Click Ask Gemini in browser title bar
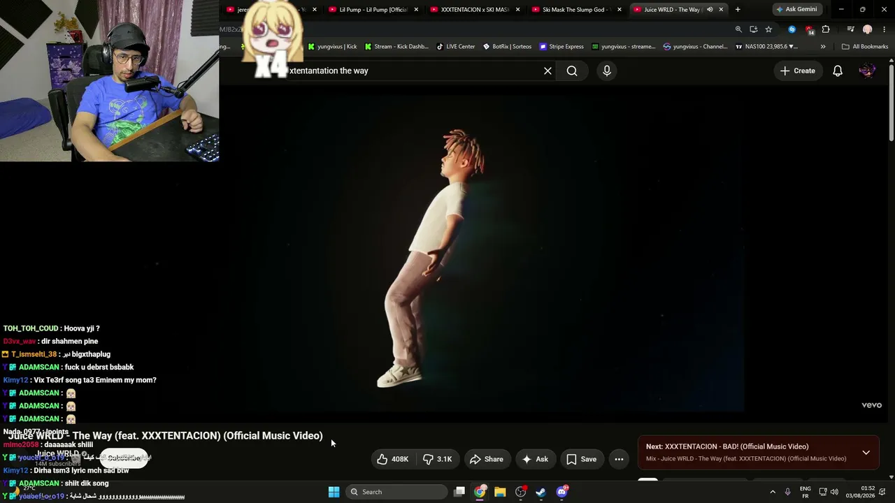 (x=796, y=10)
